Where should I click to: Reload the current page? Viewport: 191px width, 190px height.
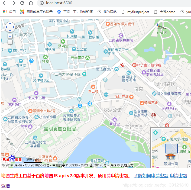(22, 3)
